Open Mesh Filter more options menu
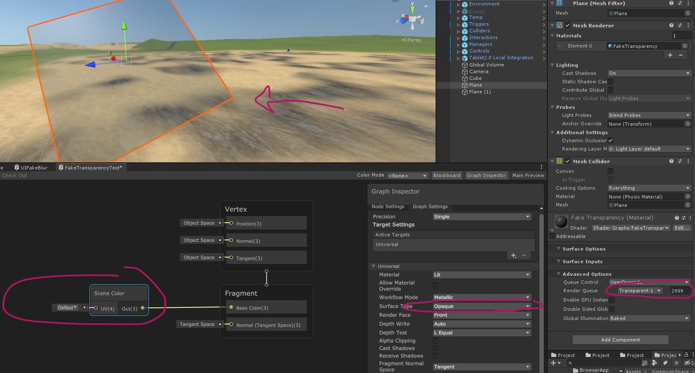Image resolution: width=695 pixels, height=373 pixels. coord(688,3)
